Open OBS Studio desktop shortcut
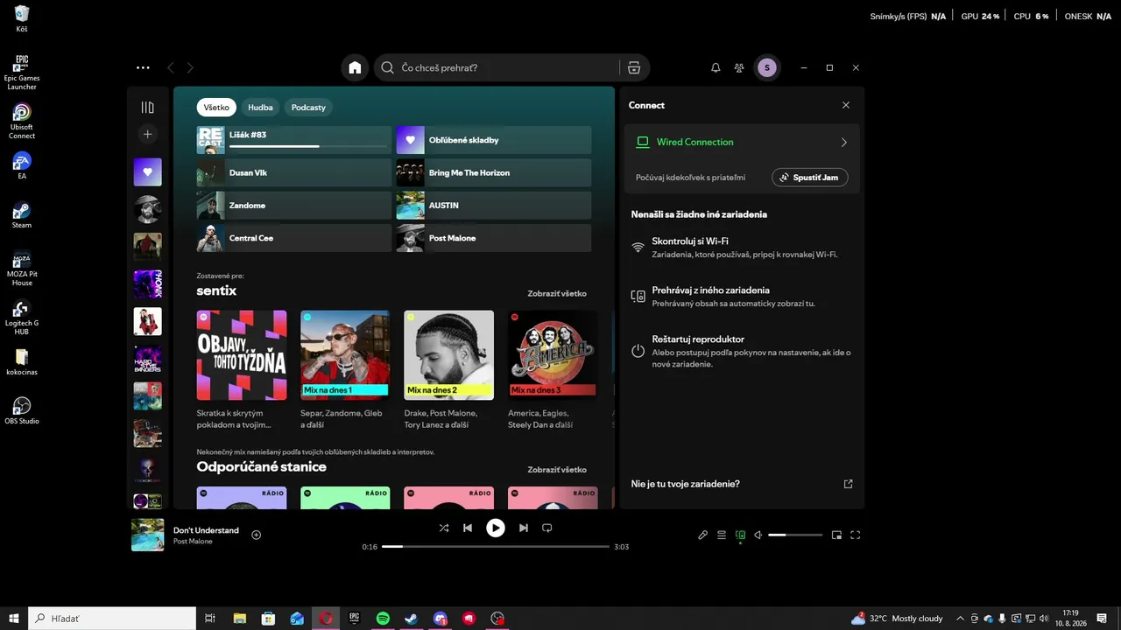This screenshot has width=1121, height=630. (22, 410)
